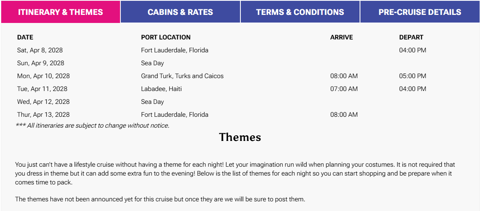Select the Wed, Apr 12, 2028 date

pos(43,102)
